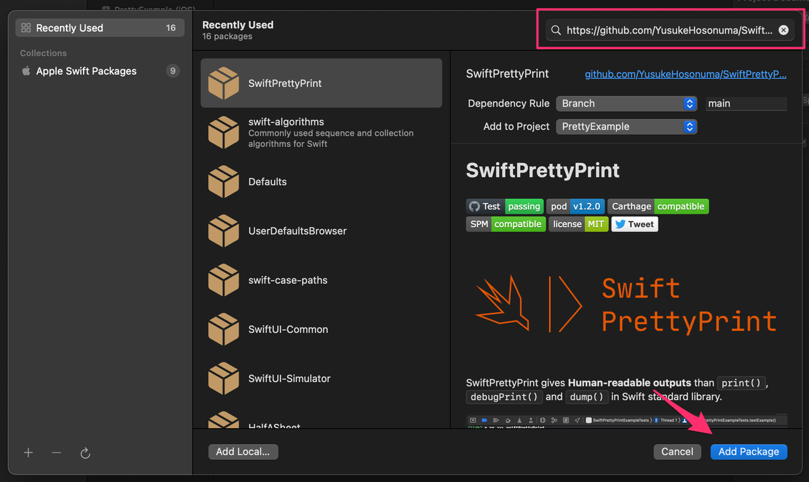Click the Defaults package box icon

pyautogui.click(x=223, y=181)
